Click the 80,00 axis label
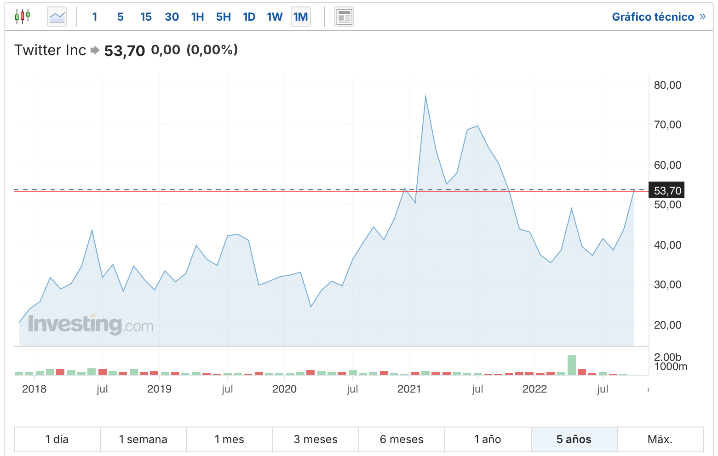Screen dimensions: 718x456 pos(667,85)
